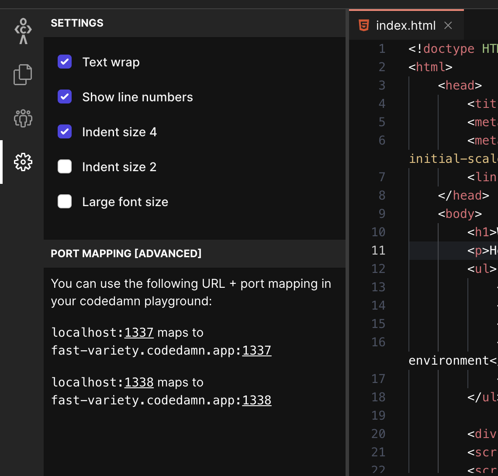498x476 pixels.
Task: Open the localhost:1337 link
Action: pyautogui.click(x=139, y=332)
